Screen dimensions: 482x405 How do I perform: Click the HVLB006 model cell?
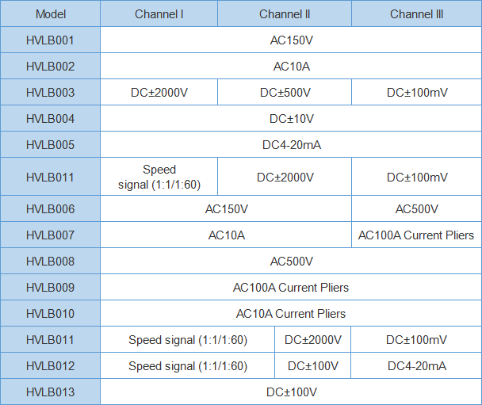50,209
